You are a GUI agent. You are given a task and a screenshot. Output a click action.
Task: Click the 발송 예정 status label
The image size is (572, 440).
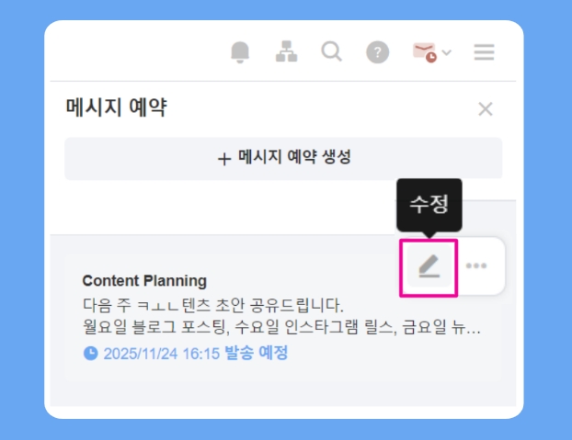coord(256,353)
